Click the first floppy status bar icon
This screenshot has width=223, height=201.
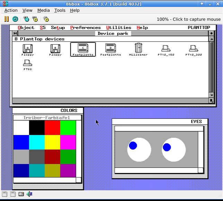tap(5, 194)
